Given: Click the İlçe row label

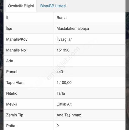Looking at the screenshot, I should coord(9,29).
